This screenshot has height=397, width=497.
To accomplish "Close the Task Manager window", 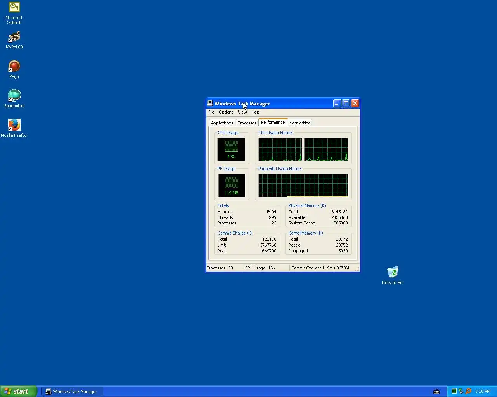I will click(355, 104).
